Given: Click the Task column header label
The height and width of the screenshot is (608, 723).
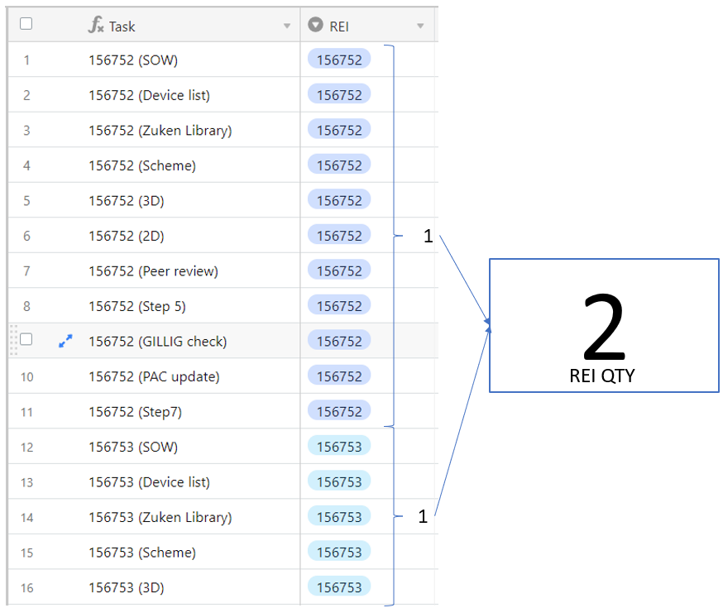Looking at the screenshot, I should click(x=122, y=26).
